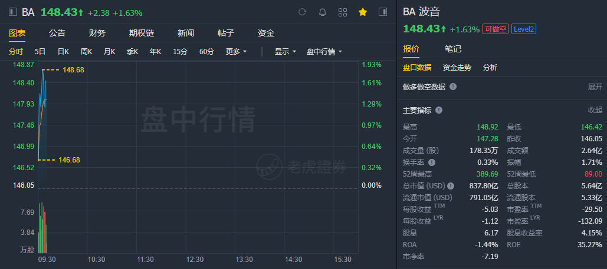Image resolution: width=607 pixels, height=269 pixels.
Task: Click the 总市值 value 837.80亿
Action: click(484, 186)
